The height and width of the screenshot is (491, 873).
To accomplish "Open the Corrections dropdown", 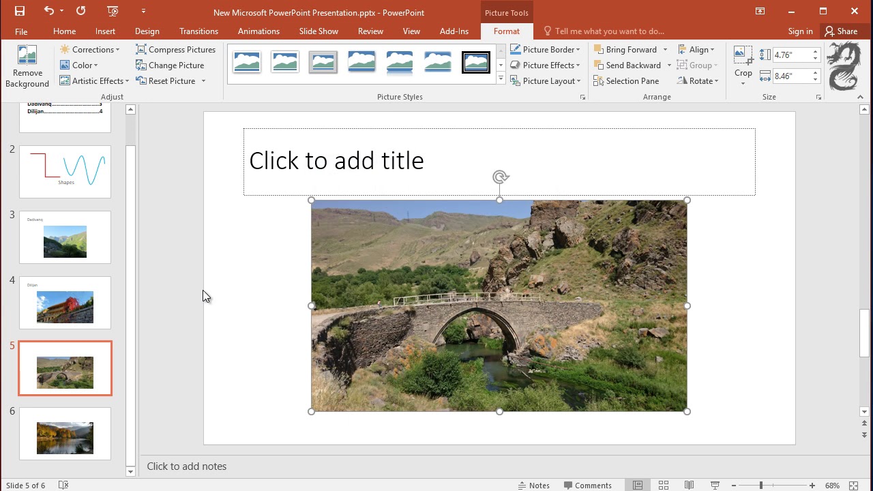I will coord(89,50).
